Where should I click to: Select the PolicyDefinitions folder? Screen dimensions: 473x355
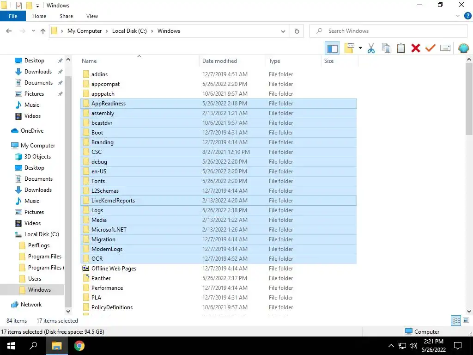[218, 307]
